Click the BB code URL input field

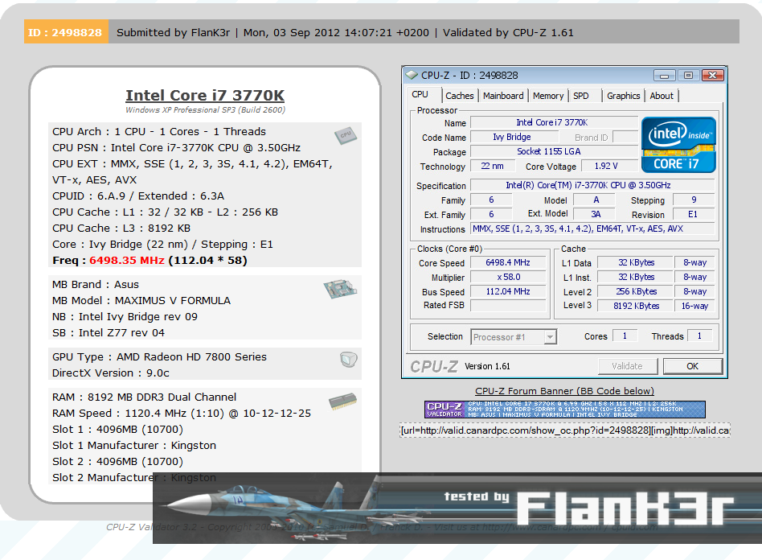[x=565, y=430]
